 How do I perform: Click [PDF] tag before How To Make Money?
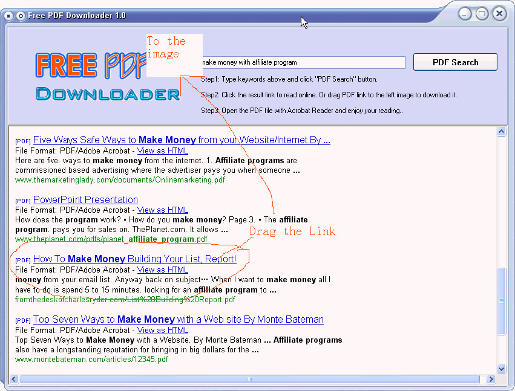[23, 260]
